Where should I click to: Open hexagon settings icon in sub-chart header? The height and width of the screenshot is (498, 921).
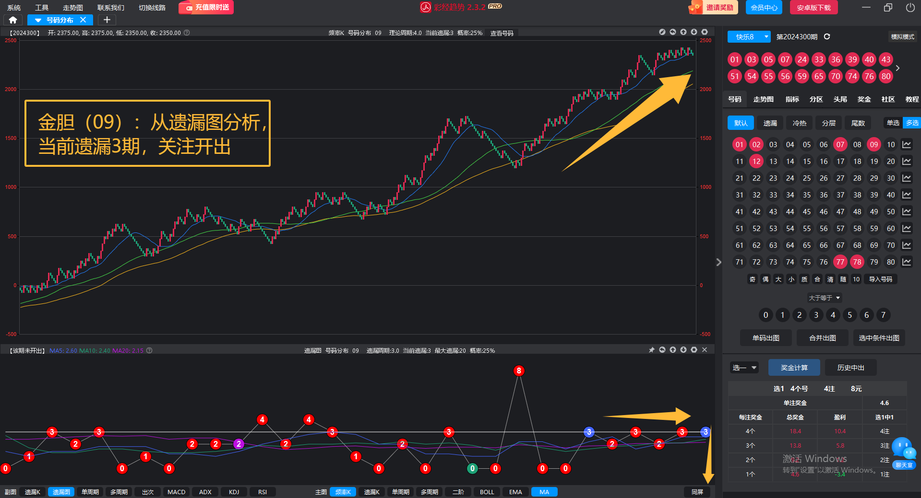tap(694, 350)
